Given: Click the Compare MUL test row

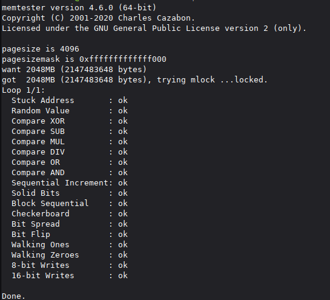Looking at the screenshot, I should coord(70,142).
